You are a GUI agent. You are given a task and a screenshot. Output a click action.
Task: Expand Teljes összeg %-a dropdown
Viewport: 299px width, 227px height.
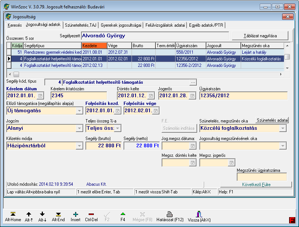point(118,128)
